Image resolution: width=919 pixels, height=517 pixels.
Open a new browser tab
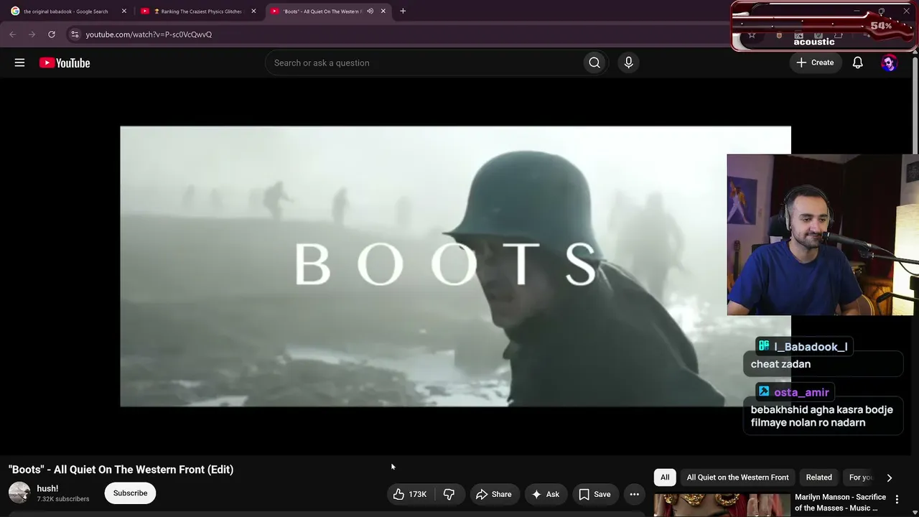pyautogui.click(x=403, y=11)
